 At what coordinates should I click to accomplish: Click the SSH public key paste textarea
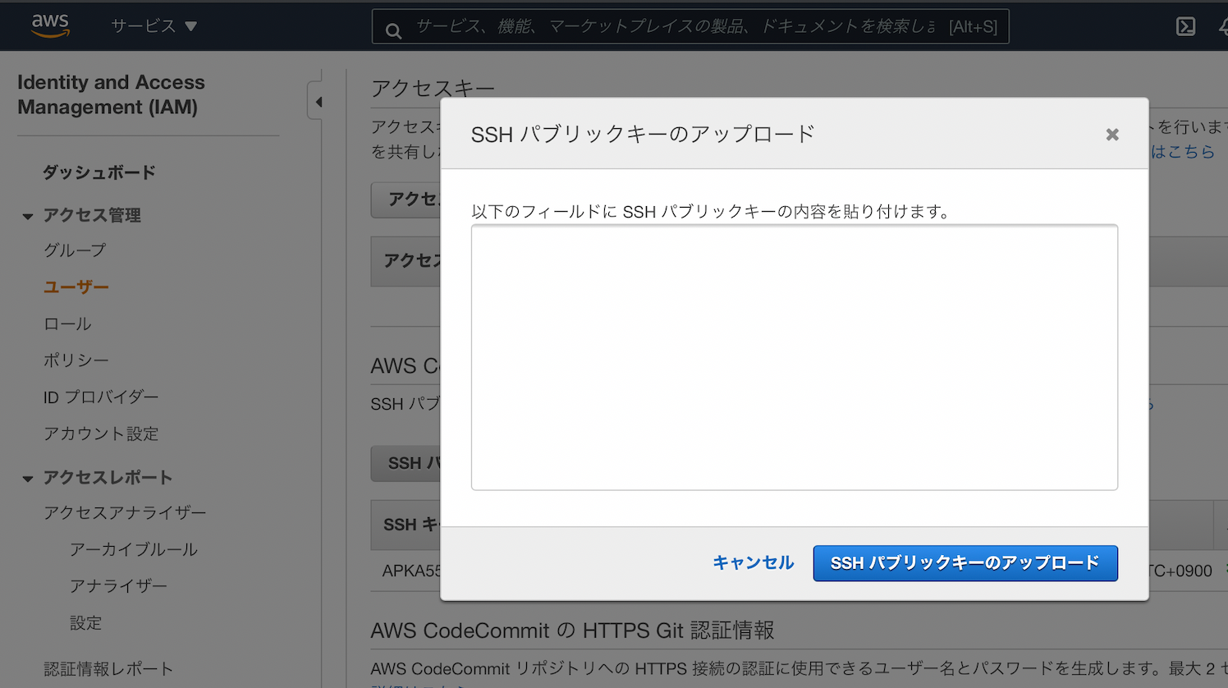click(795, 357)
